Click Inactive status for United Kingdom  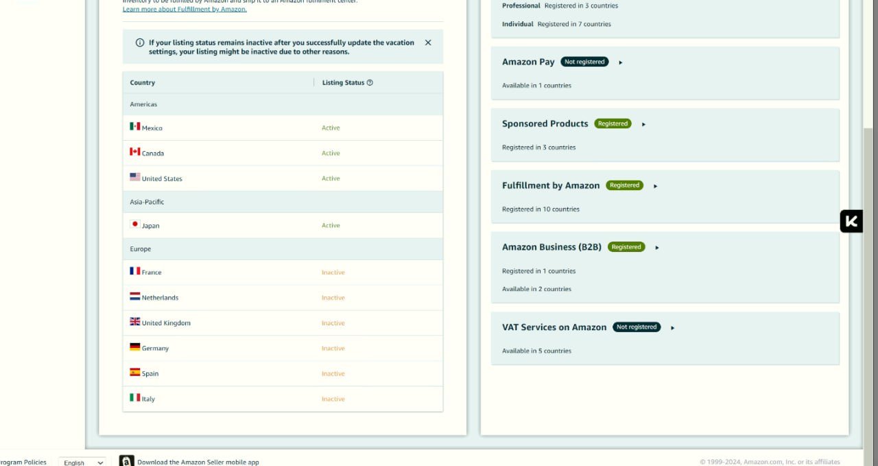pos(333,323)
